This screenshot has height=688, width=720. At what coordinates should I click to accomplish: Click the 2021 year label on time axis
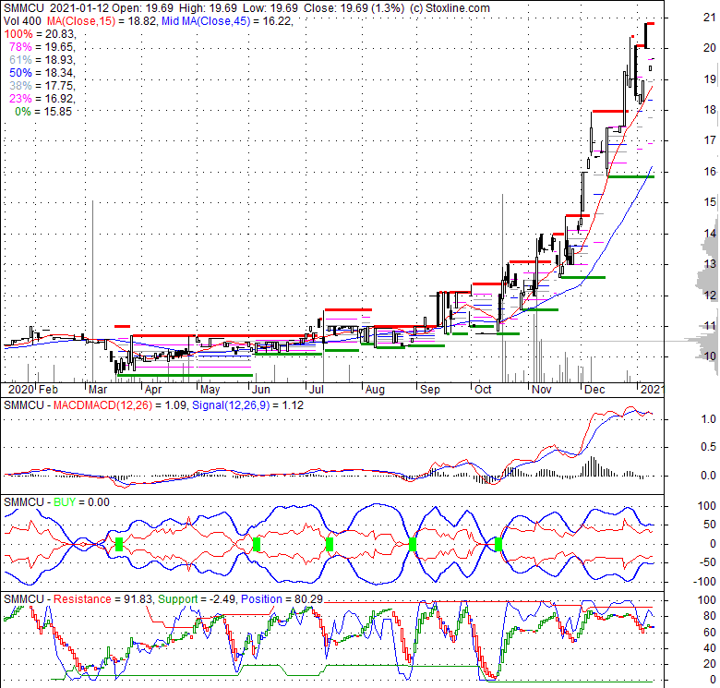(x=652, y=390)
